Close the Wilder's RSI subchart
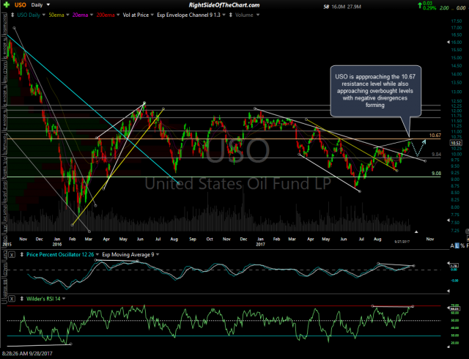The width and height of the screenshot is (469, 359). 12,299
